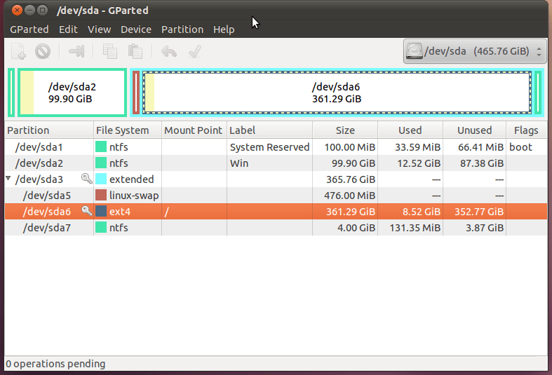The width and height of the screenshot is (552, 375).
Task: Select the thin sda7 block at map end
Action: pyautogui.click(x=538, y=93)
